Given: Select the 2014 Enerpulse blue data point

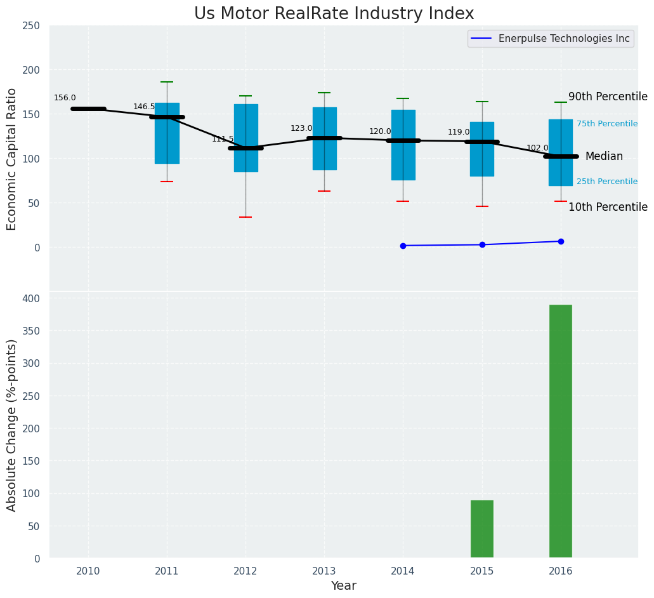Looking at the screenshot, I should point(403,246).
